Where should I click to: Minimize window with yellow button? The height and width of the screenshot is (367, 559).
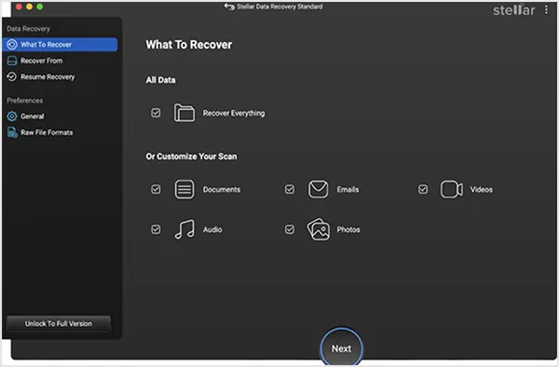point(29,7)
